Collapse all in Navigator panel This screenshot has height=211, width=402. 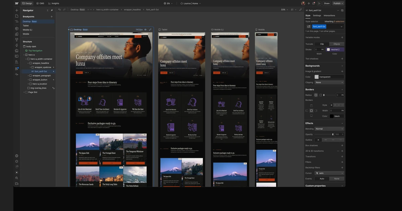47,10
